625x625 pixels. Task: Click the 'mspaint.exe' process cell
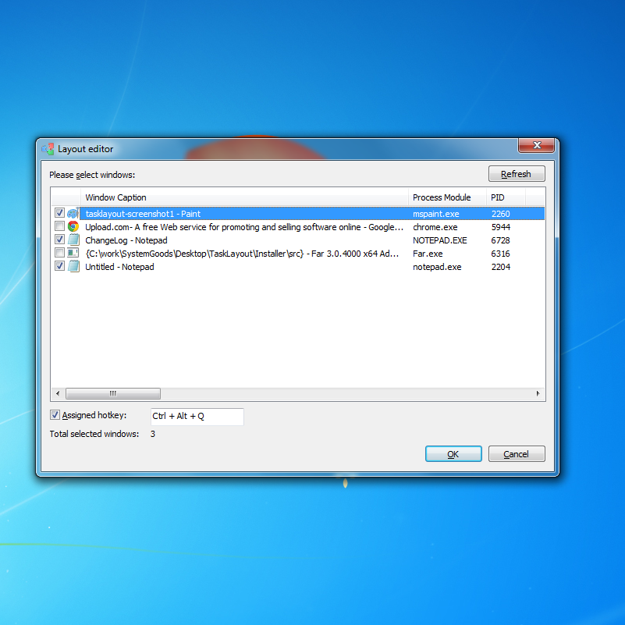pyautogui.click(x=436, y=214)
